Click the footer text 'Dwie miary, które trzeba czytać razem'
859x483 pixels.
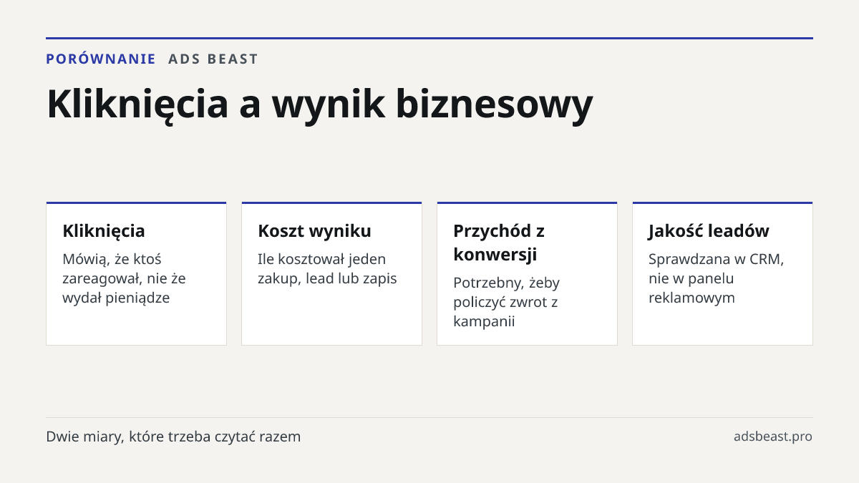(x=173, y=436)
